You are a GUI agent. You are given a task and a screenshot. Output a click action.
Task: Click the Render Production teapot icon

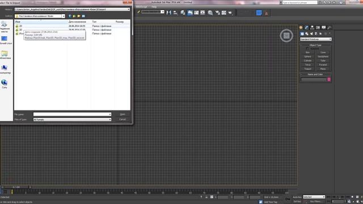click(x=230, y=12)
